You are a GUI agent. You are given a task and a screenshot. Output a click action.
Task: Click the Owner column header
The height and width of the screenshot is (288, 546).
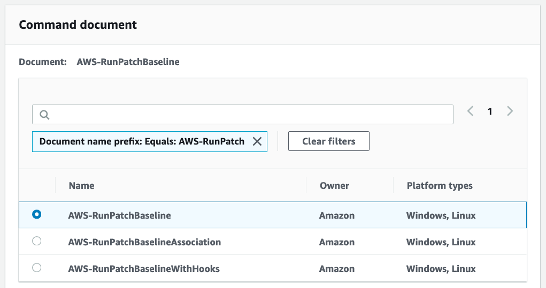pyautogui.click(x=334, y=186)
